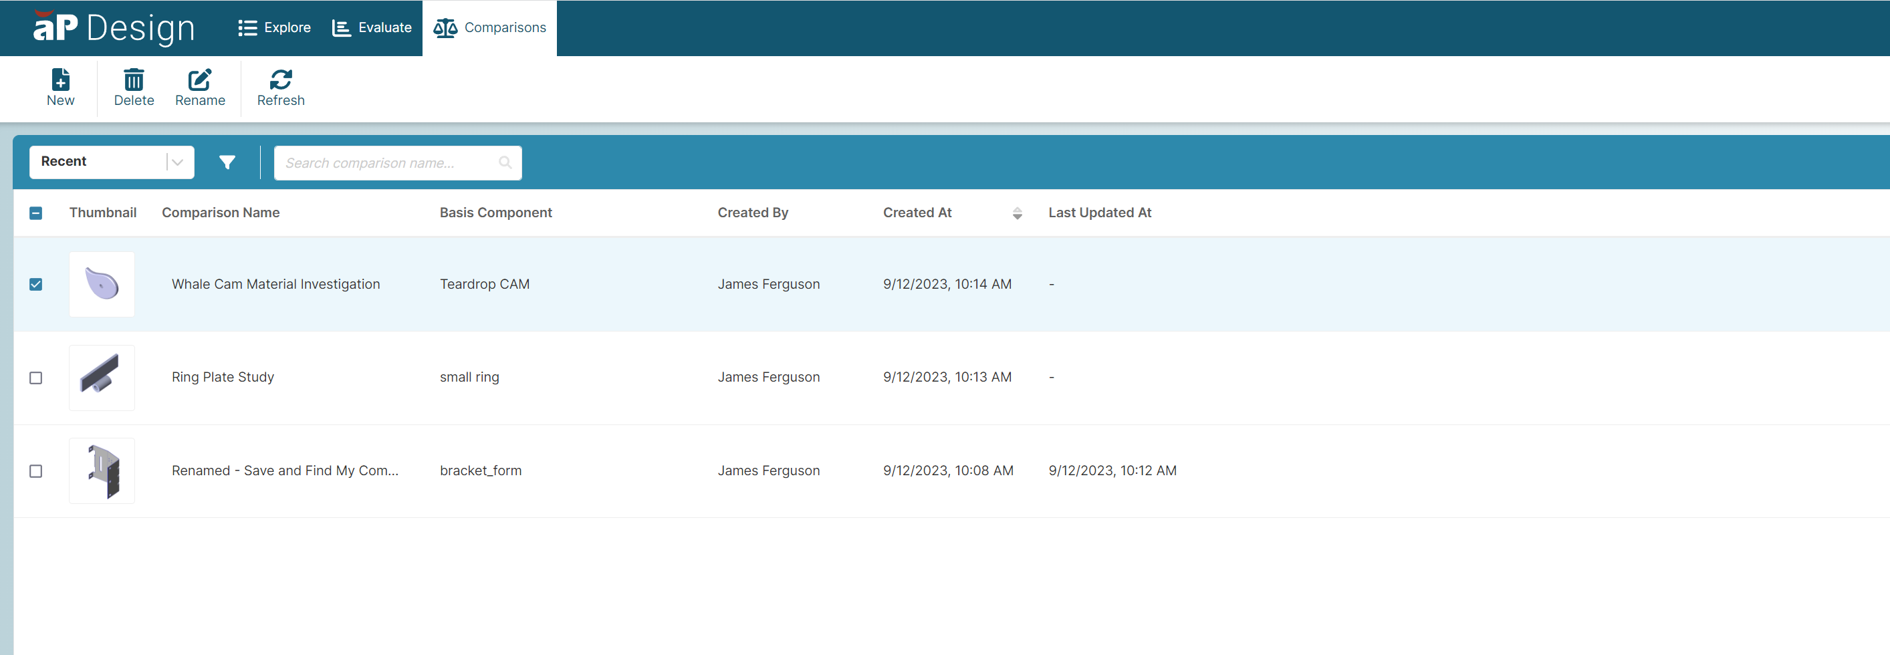Open Ring Plate Study comparison

pyautogui.click(x=223, y=377)
